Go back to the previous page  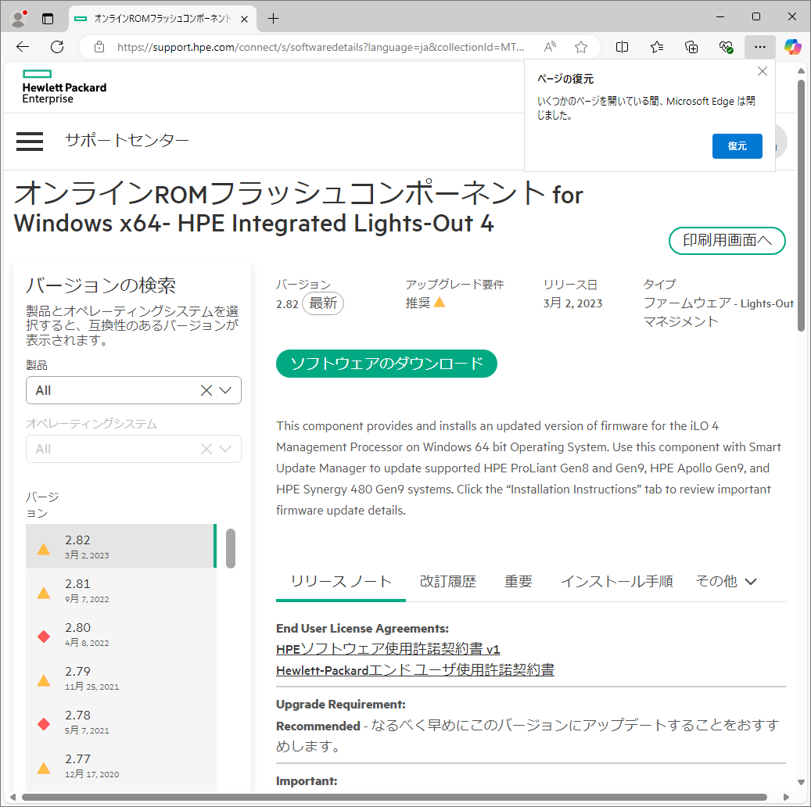[x=23, y=47]
